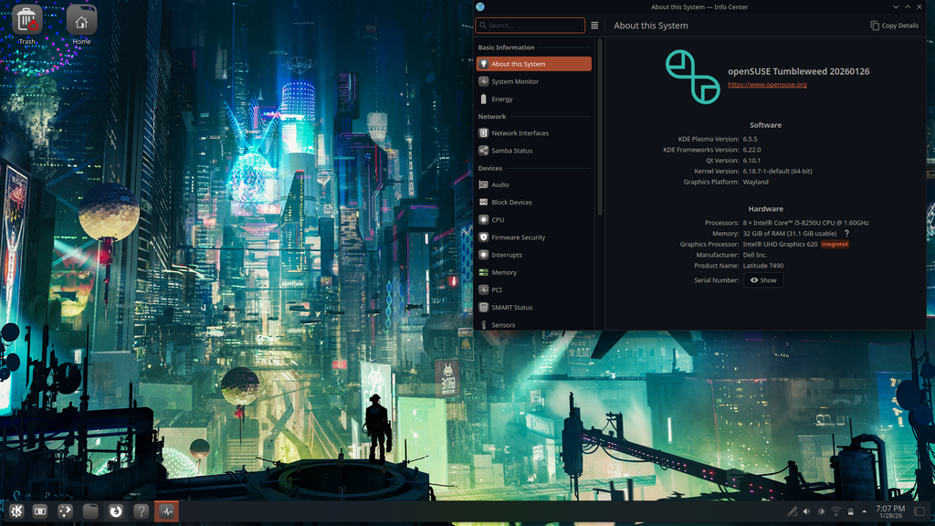Click the Samba Status share icon

tap(484, 151)
